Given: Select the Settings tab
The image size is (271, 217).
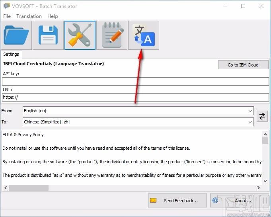Looking at the screenshot, I should [x=11, y=54].
